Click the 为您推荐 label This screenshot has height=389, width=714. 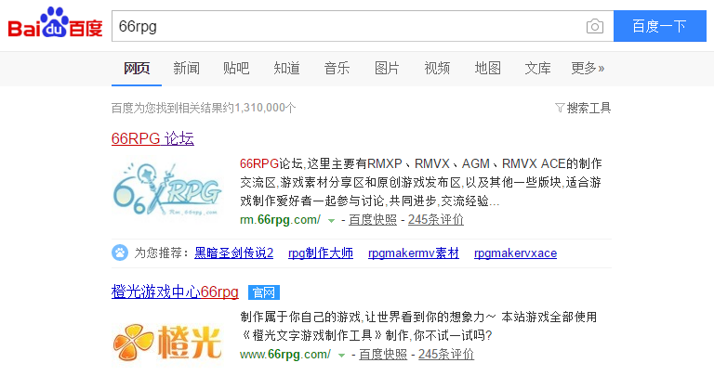[x=161, y=253]
